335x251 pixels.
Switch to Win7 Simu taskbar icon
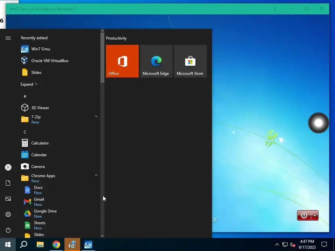(88, 244)
